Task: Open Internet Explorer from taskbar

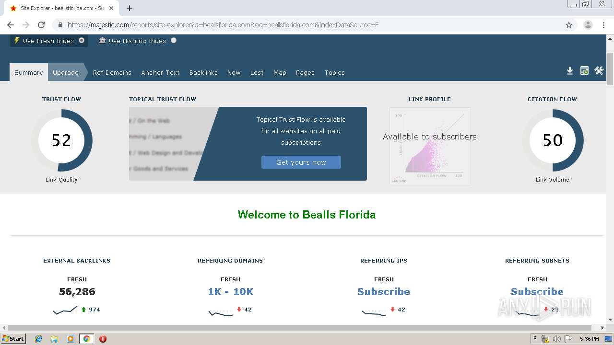Action: (x=38, y=339)
